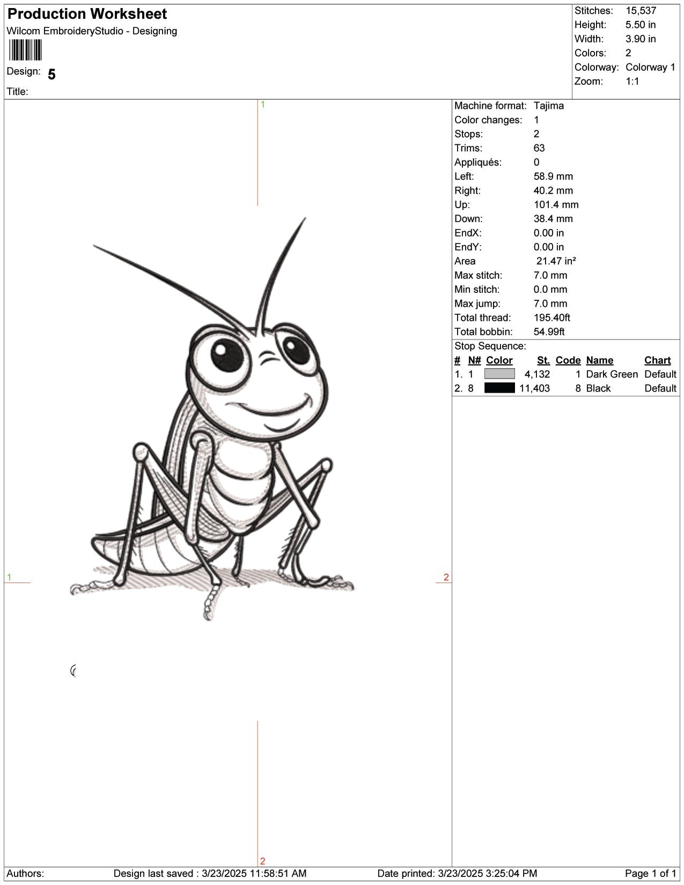Screen dimensions: 684x885
Task: Click the Code column header
Action: point(568,360)
